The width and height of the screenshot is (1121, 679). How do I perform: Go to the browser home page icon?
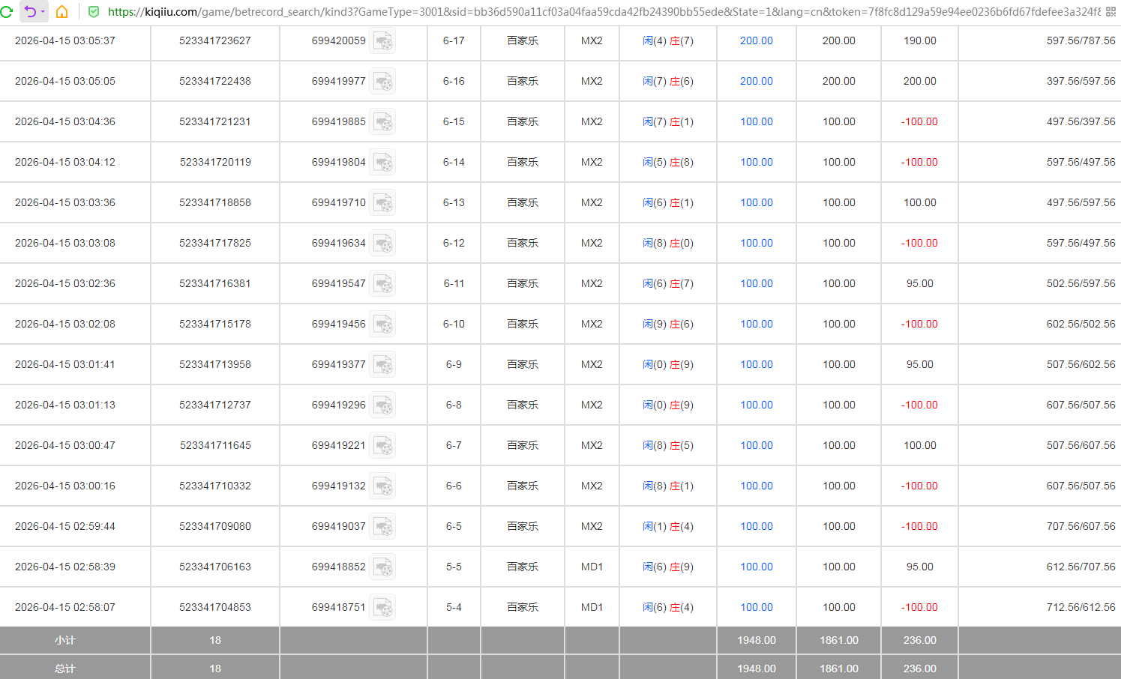point(62,12)
